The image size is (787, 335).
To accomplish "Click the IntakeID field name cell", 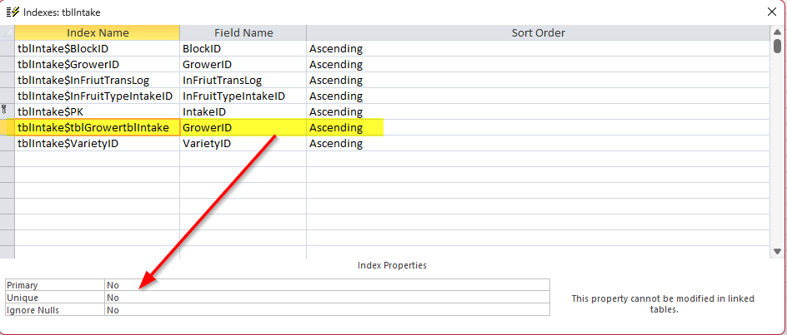I will click(243, 111).
